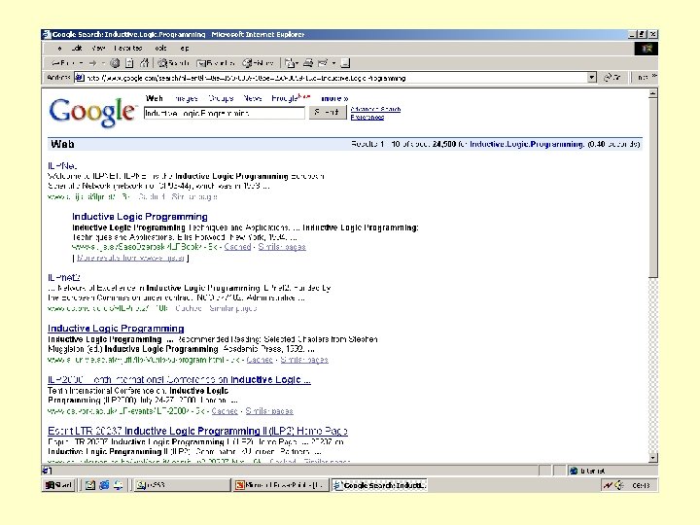The image size is (700, 525).
Task: Click the vertical scrollbar thumb
Action: [652, 188]
